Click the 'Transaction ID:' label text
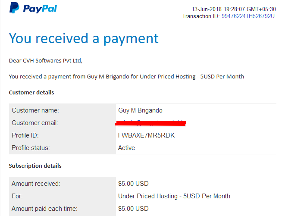The width and height of the screenshot is (282, 216). point(201,16)
